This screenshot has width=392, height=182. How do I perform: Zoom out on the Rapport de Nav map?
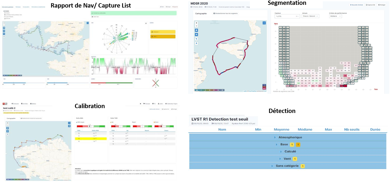tap(4, 25)
